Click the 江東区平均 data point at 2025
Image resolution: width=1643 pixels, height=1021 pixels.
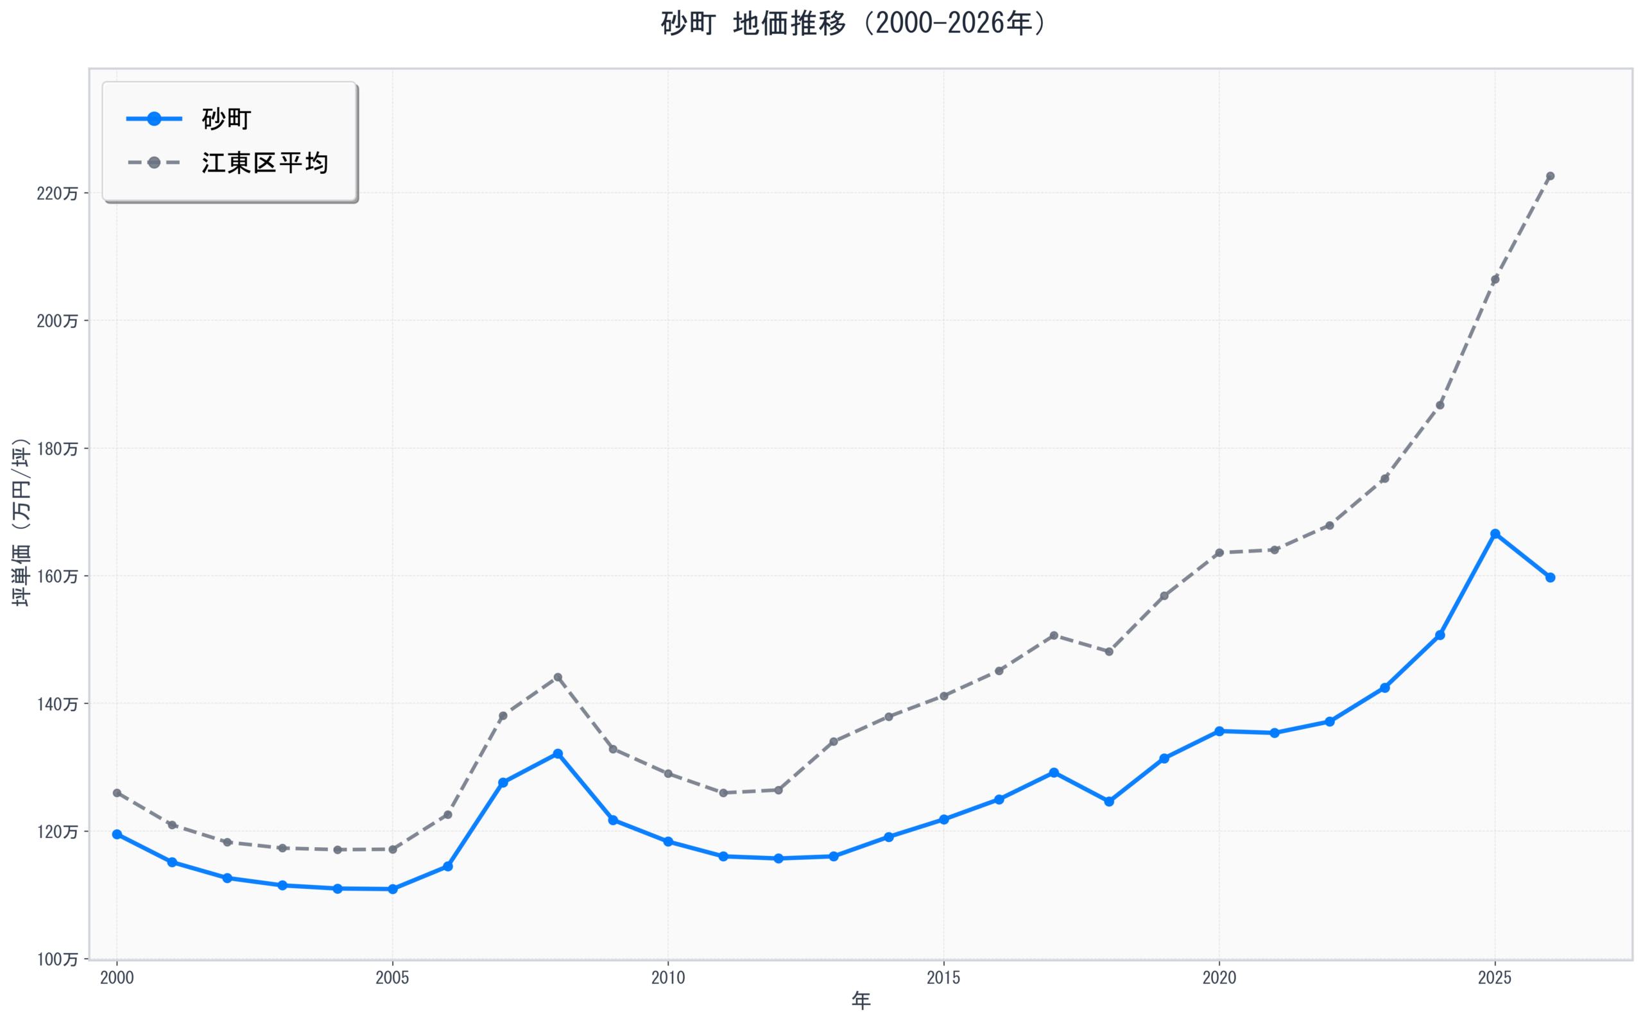1495,280
